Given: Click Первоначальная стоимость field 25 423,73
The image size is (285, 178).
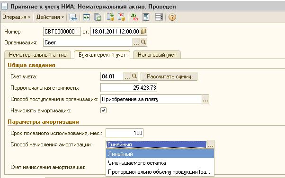Looking at the screenshot, I should point(129,88).
